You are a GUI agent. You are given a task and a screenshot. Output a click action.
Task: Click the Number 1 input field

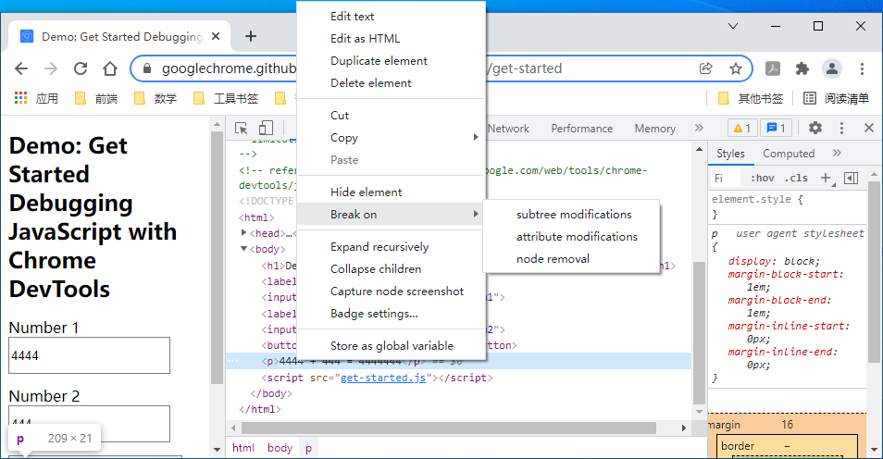(89, 355)
